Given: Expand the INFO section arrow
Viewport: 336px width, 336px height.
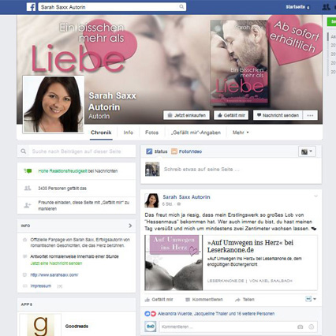Looking at the screenshot, I should (x=130, y=226).
